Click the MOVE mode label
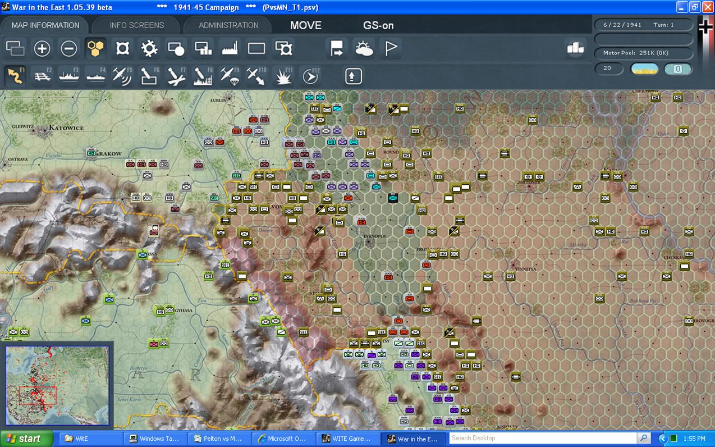The width and height of the screenshot is (715, 447). click(x=306, y=25)
